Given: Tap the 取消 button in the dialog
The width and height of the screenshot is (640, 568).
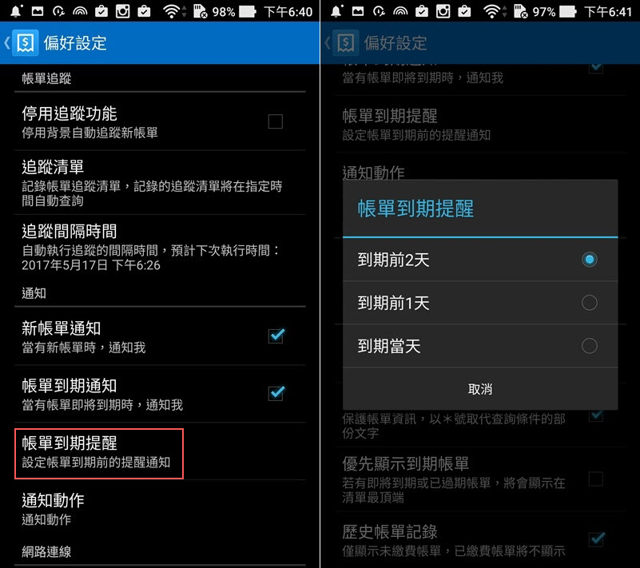Looking at the screenshot, I should pyautogui.click(x=480, y=389).
